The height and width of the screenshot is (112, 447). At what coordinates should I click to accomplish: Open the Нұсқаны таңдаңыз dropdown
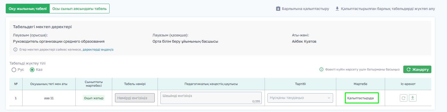click(300, 98)
